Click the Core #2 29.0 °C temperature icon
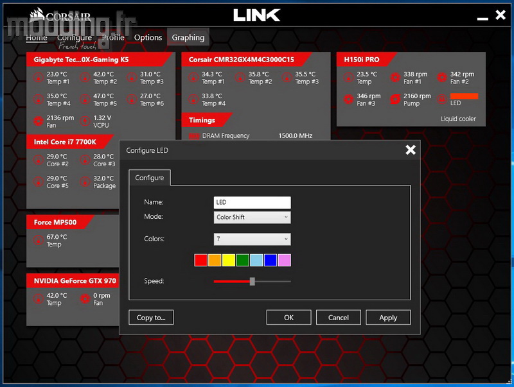 [39, 160]
